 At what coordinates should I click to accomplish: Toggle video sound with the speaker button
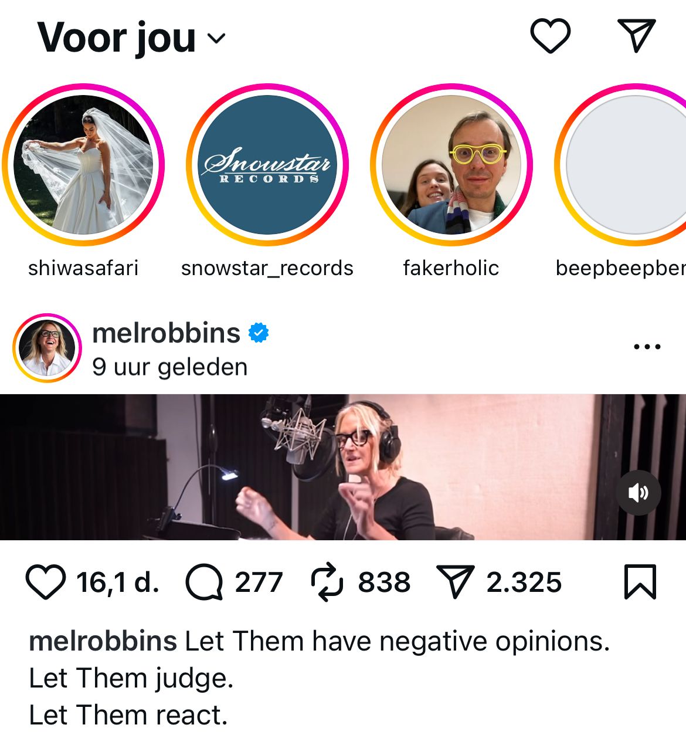pyautogui.click(x=639, y=493)
